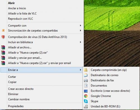The width and height of the screenshot is (140, 110).
Task: Click the Synology sync icon beside Sincronización de carpetas
Action: click(x=3, y=31)
